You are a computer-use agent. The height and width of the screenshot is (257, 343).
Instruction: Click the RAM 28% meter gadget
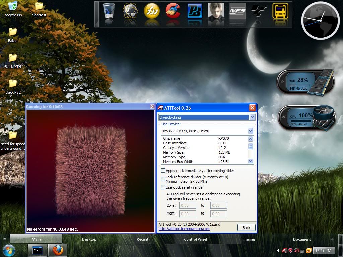pos(305,82)
